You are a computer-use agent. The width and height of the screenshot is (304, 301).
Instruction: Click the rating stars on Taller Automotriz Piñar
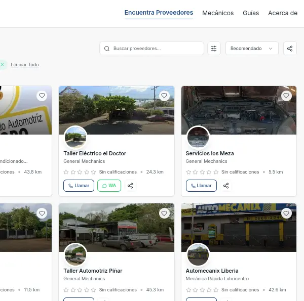click(x=80, y=290)
